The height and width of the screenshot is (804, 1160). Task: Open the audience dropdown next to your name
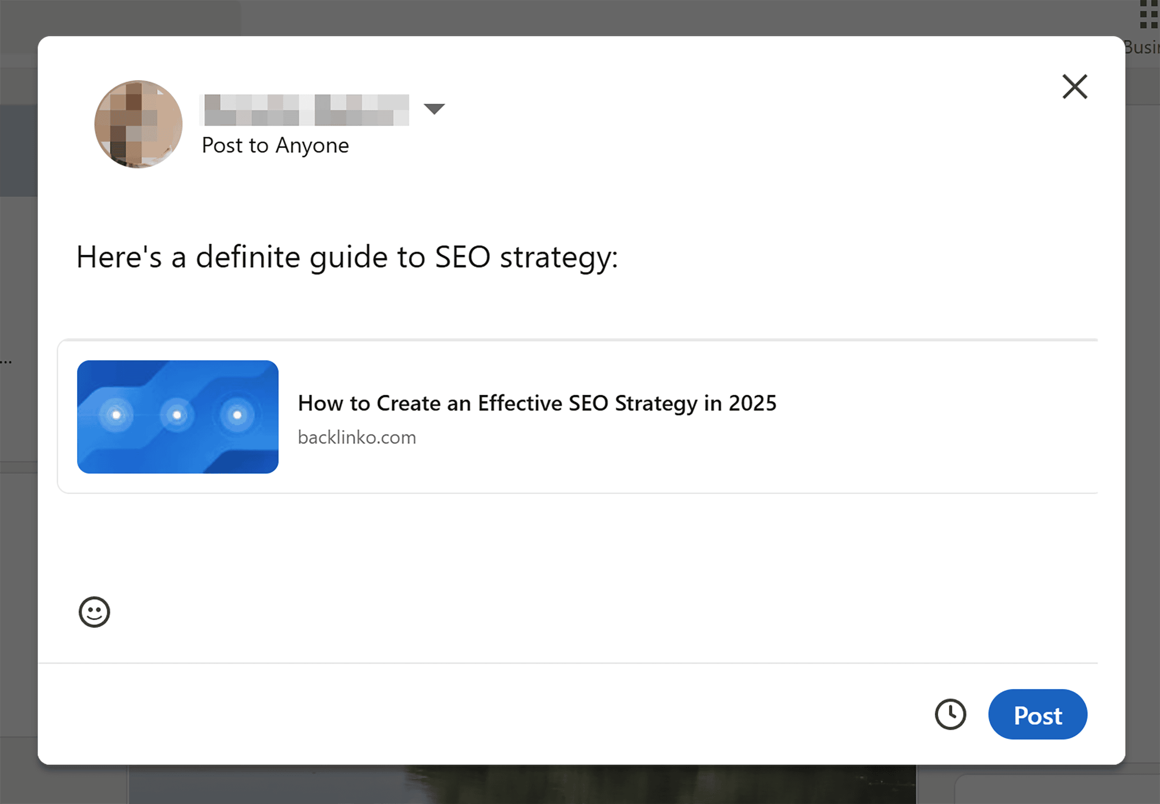(434, 108)
